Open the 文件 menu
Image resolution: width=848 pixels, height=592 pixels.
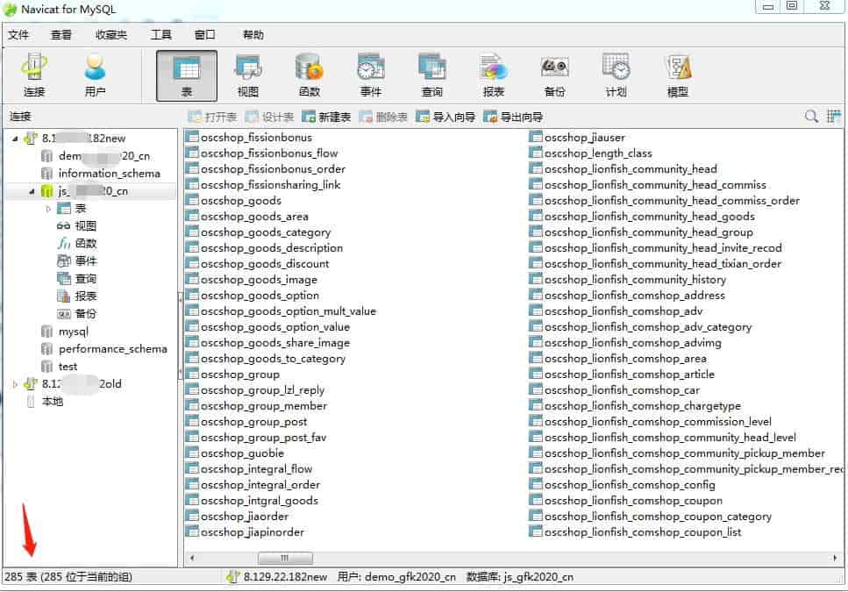[18, 35]
